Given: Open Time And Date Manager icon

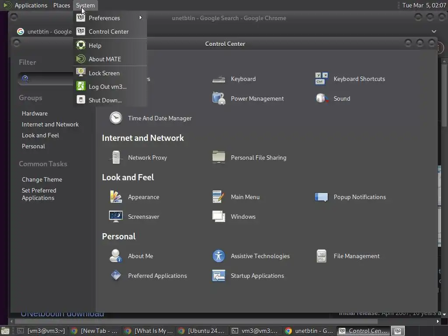Looking at the screenshot, I should 115,118.
